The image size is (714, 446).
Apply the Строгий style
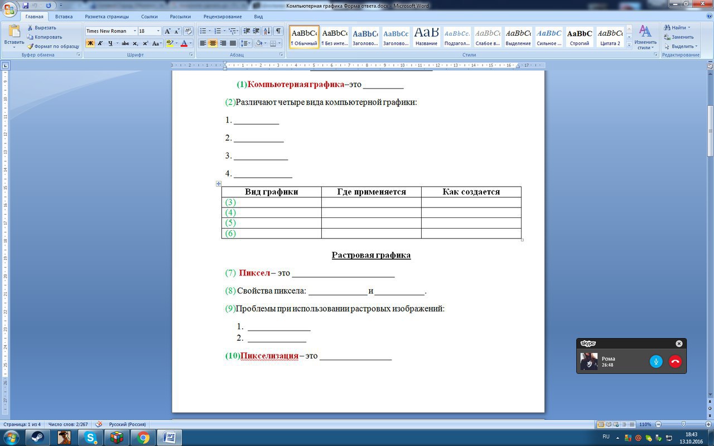pyautogui.click(x=580, y=37)
